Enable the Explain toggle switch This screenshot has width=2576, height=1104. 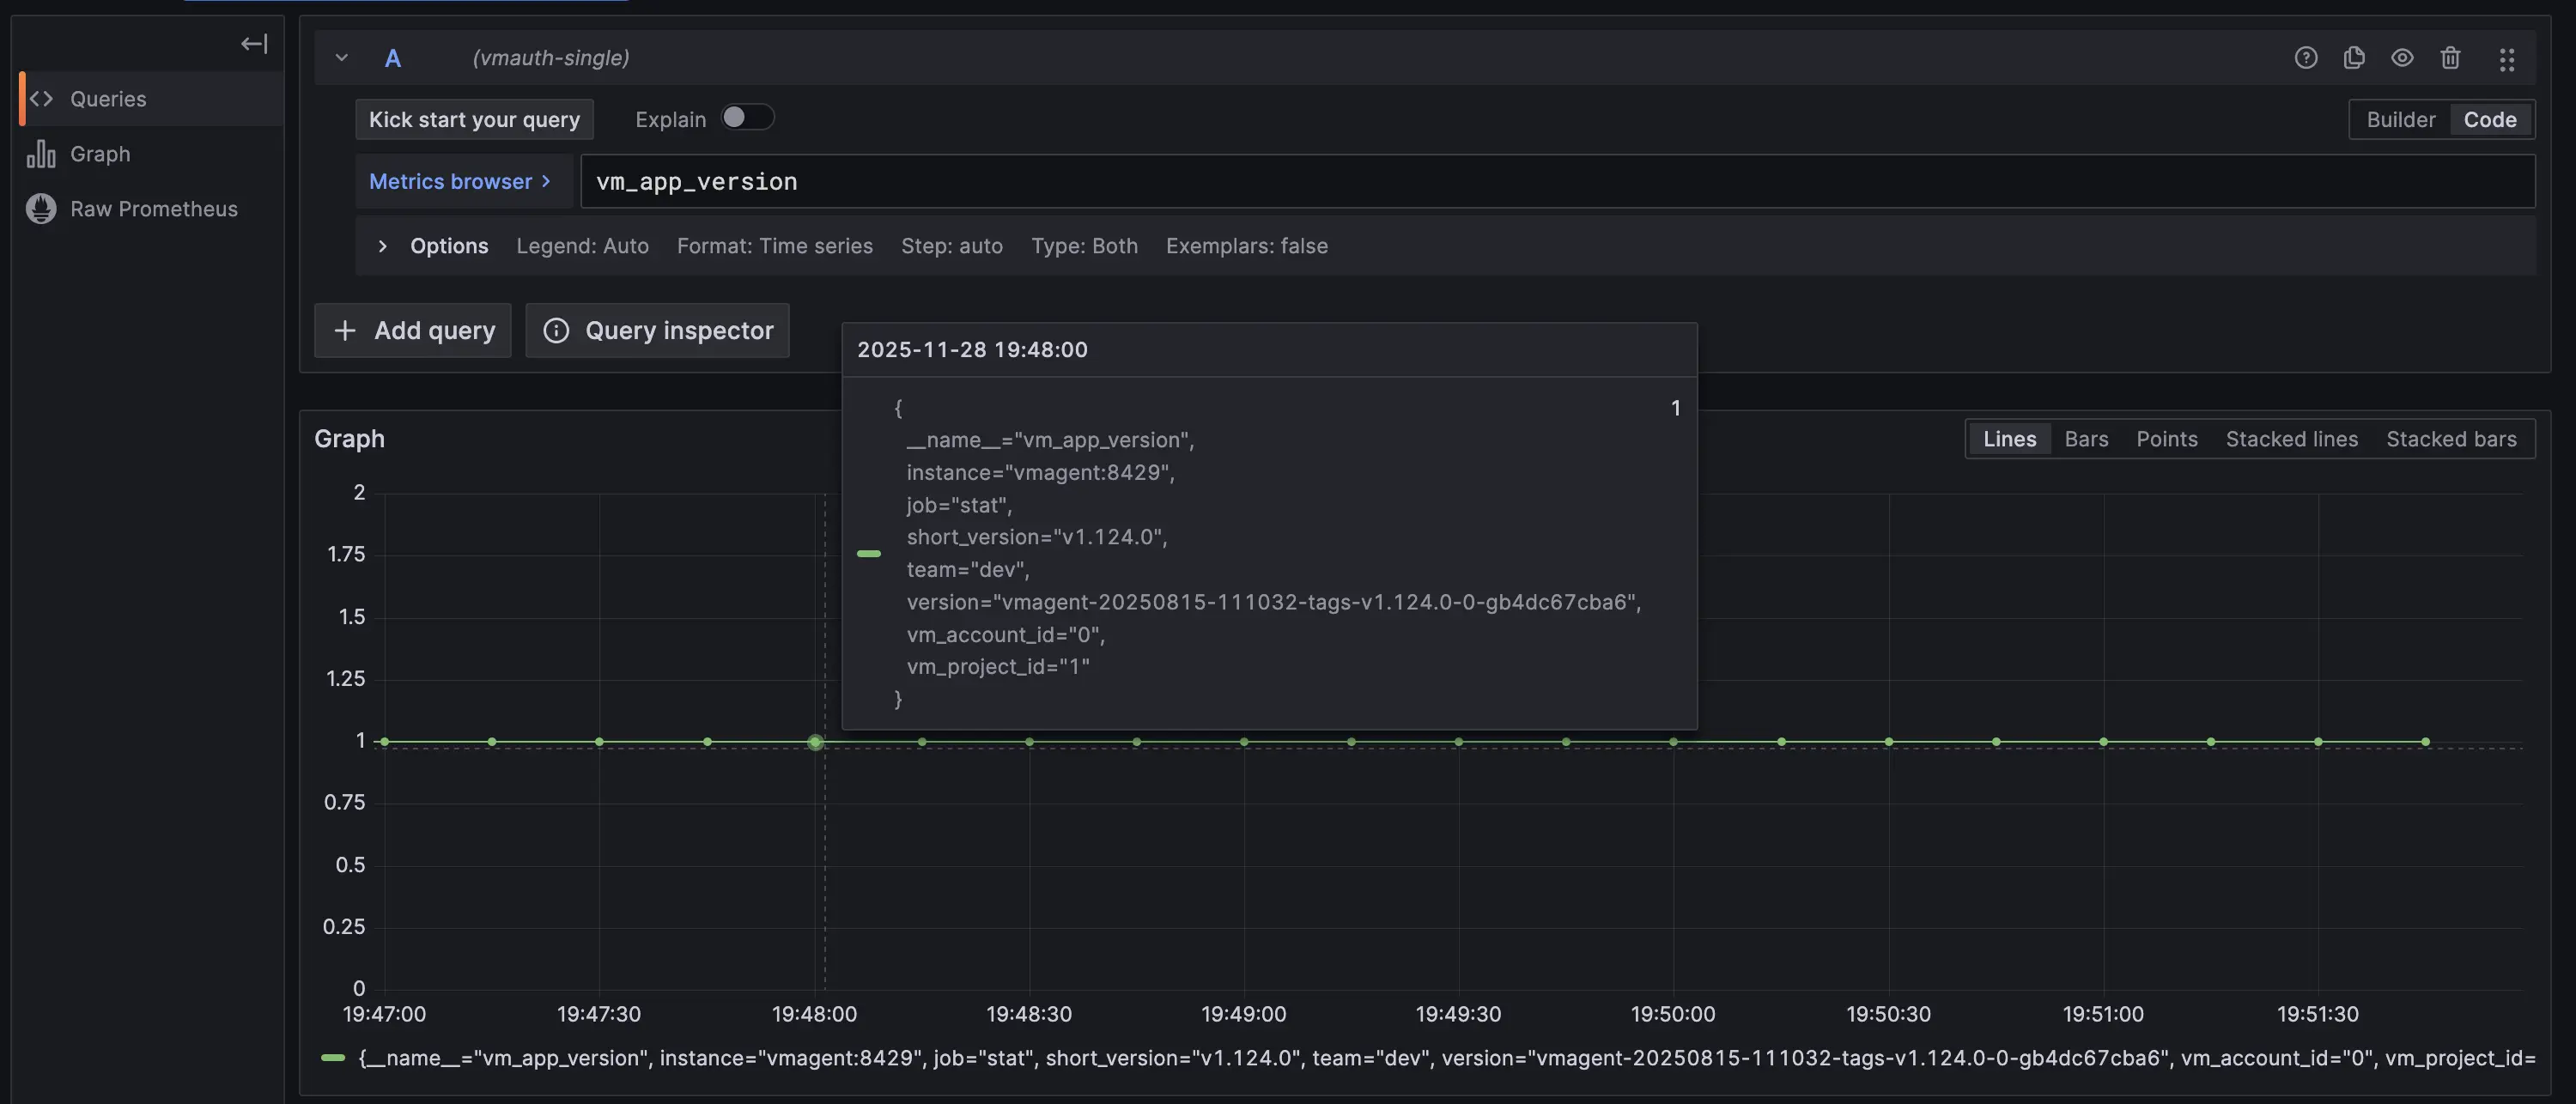(747, 118)
